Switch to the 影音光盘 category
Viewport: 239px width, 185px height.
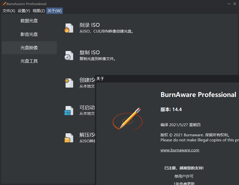coord(29,34)
